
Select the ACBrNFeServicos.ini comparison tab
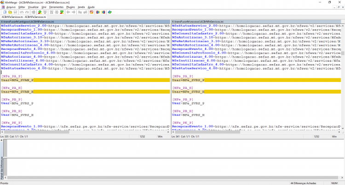(x=24, y=17)
